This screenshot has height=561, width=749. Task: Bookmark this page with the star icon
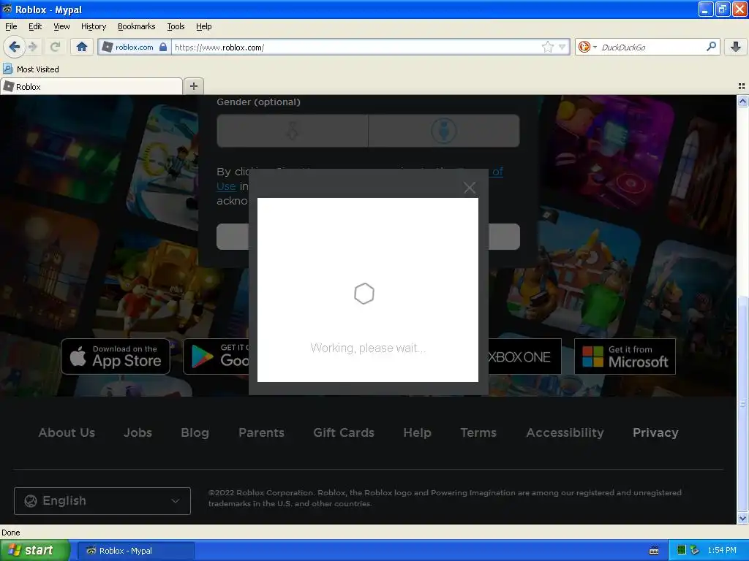(x=547, y=47)
